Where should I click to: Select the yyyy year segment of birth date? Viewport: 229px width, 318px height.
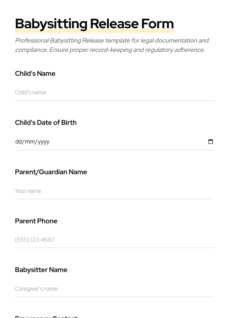click(x=44, y=142)
